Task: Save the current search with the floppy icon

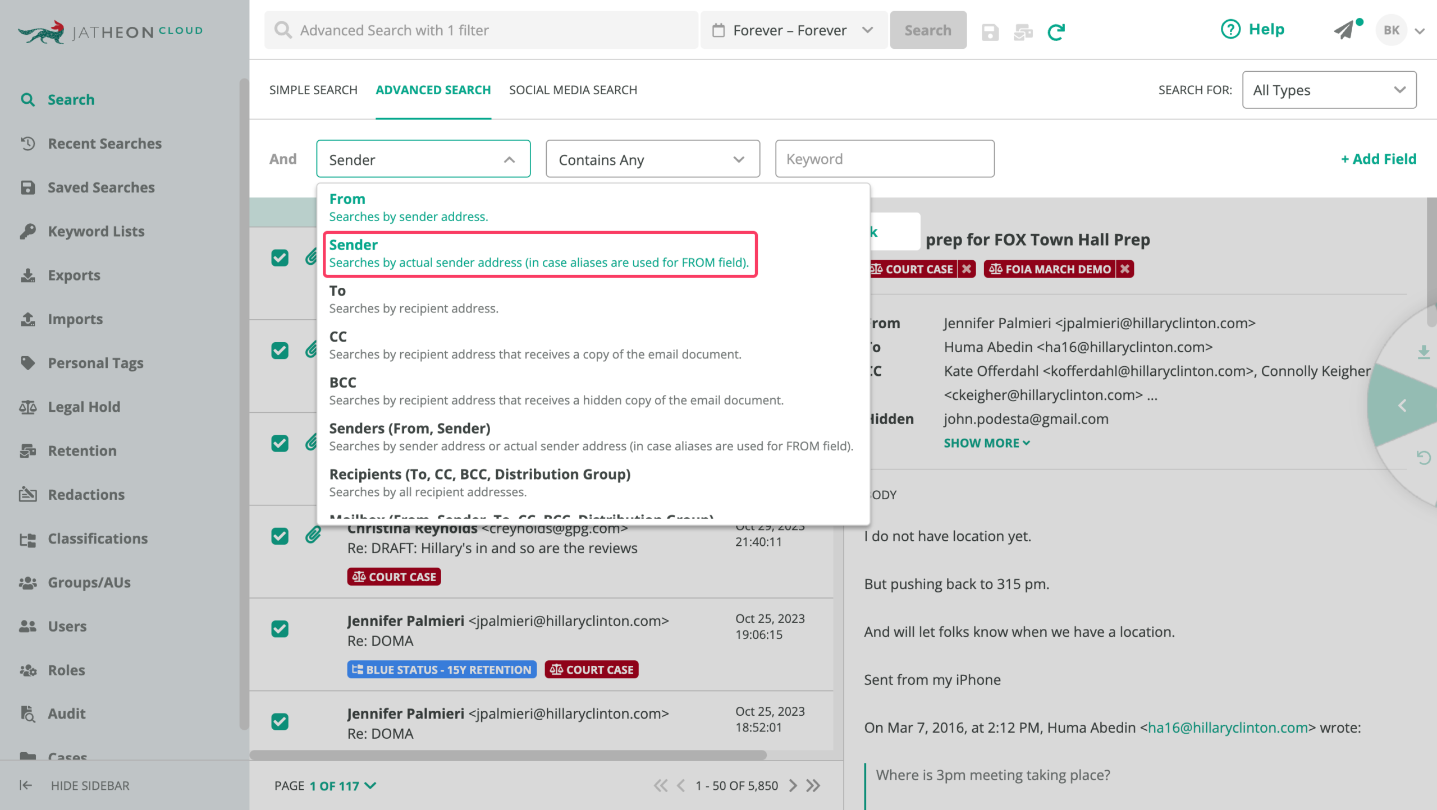Action: coord(990,32)
